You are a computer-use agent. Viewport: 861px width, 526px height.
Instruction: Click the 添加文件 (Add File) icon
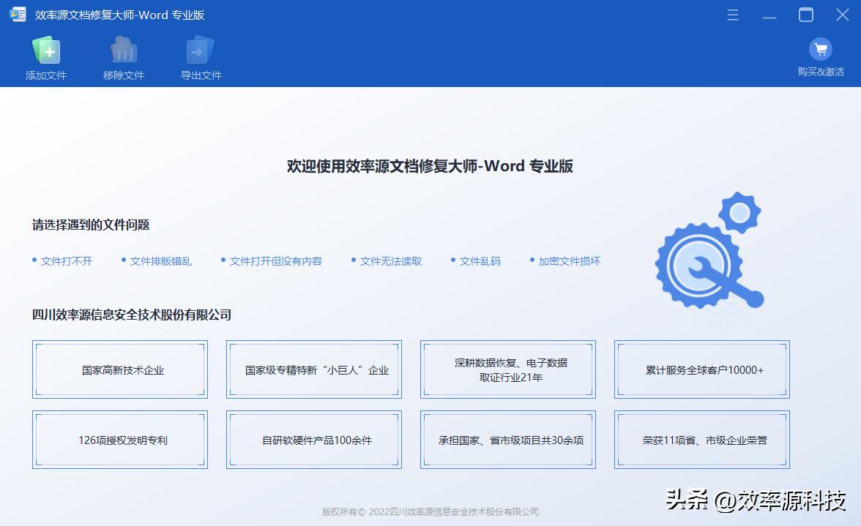coord(46,50)
